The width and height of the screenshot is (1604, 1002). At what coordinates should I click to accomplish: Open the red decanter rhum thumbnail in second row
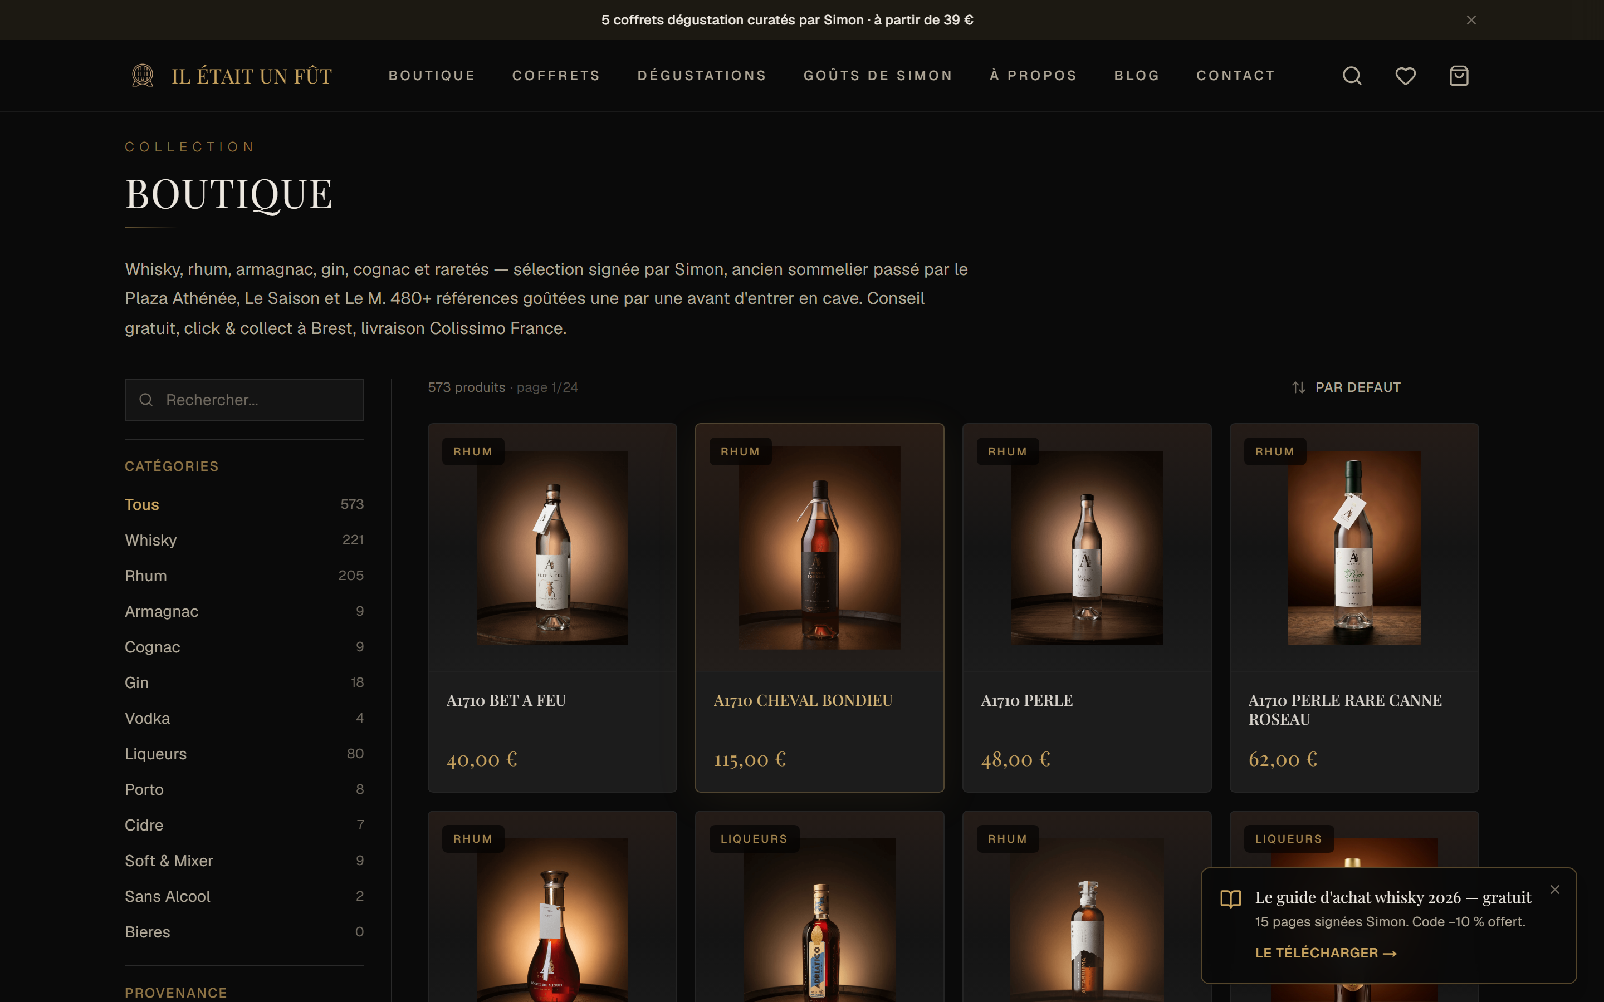click(x=552, y=920)
